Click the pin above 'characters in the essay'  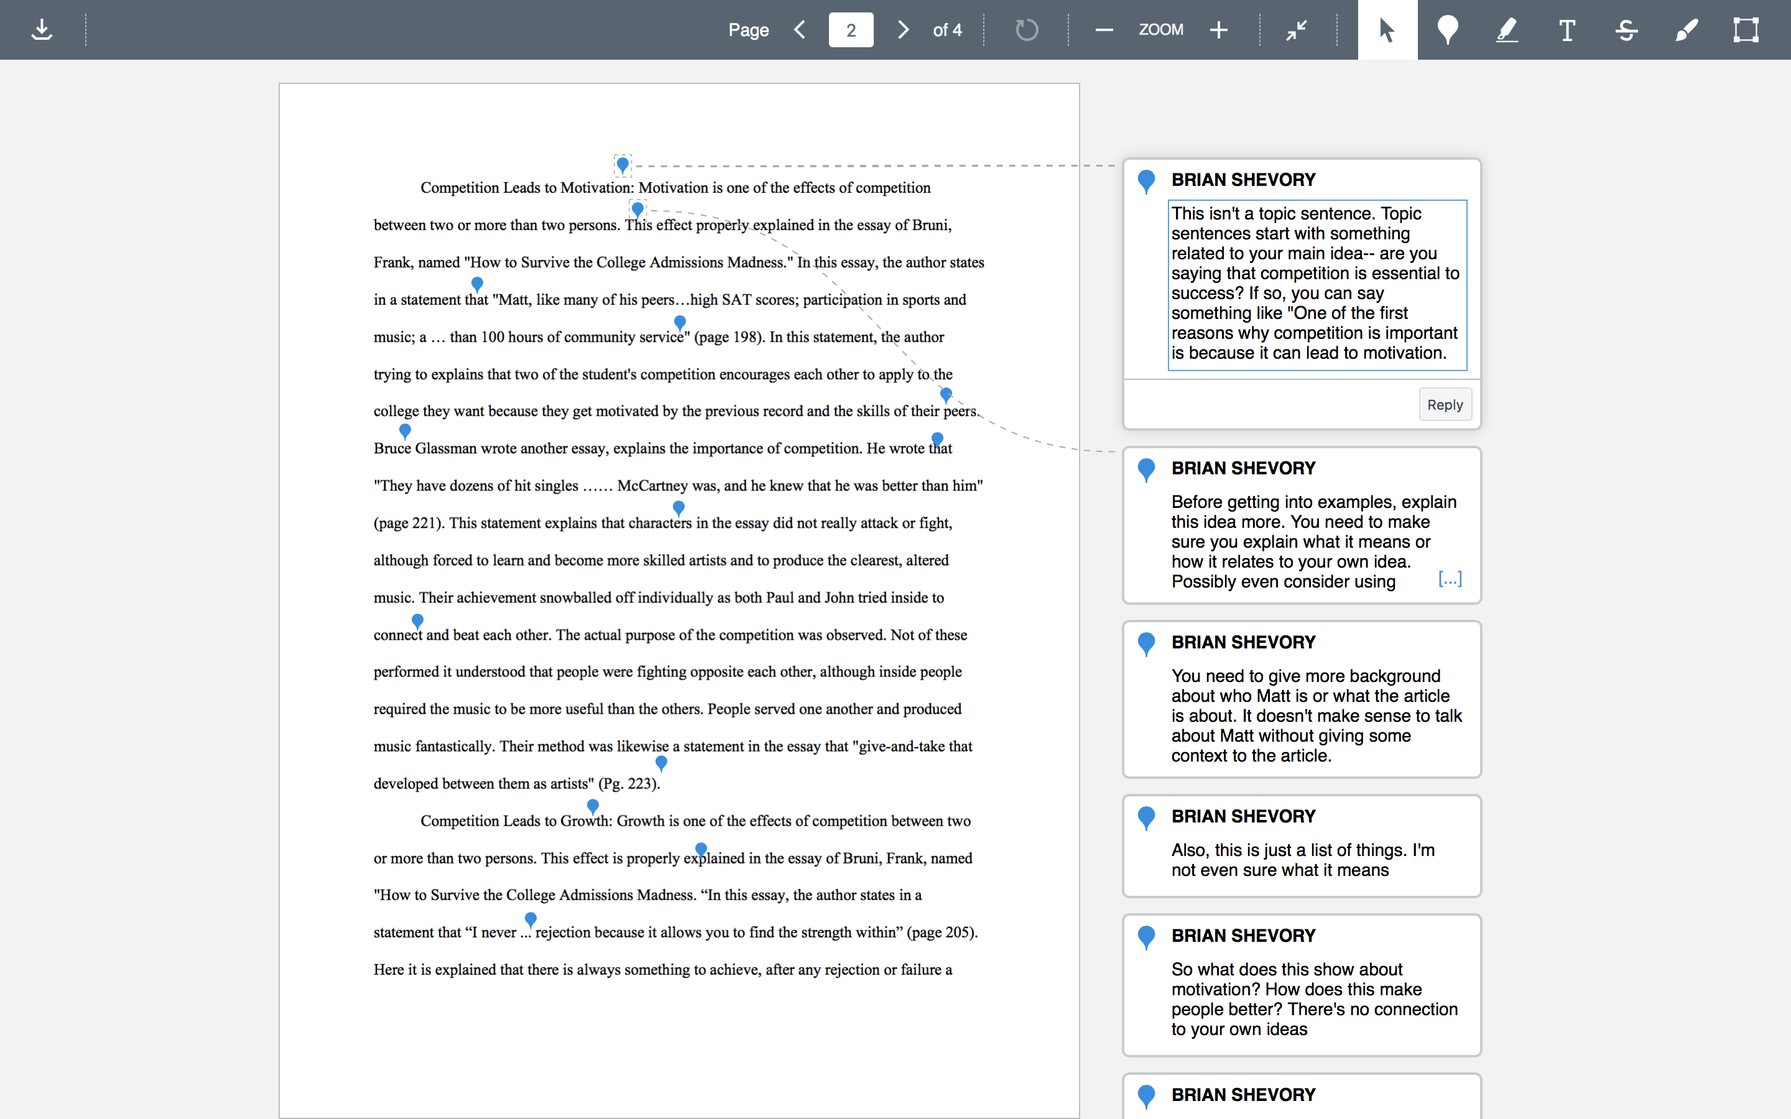coord(678,508)
